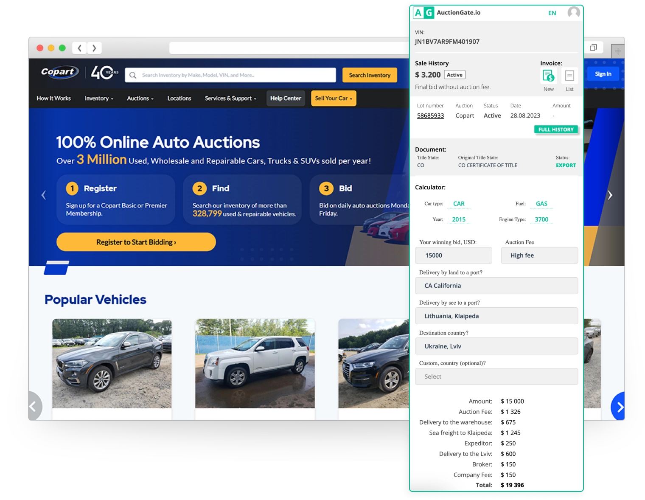
Task: Expand the Auctions menu
Action: (140, 98)
